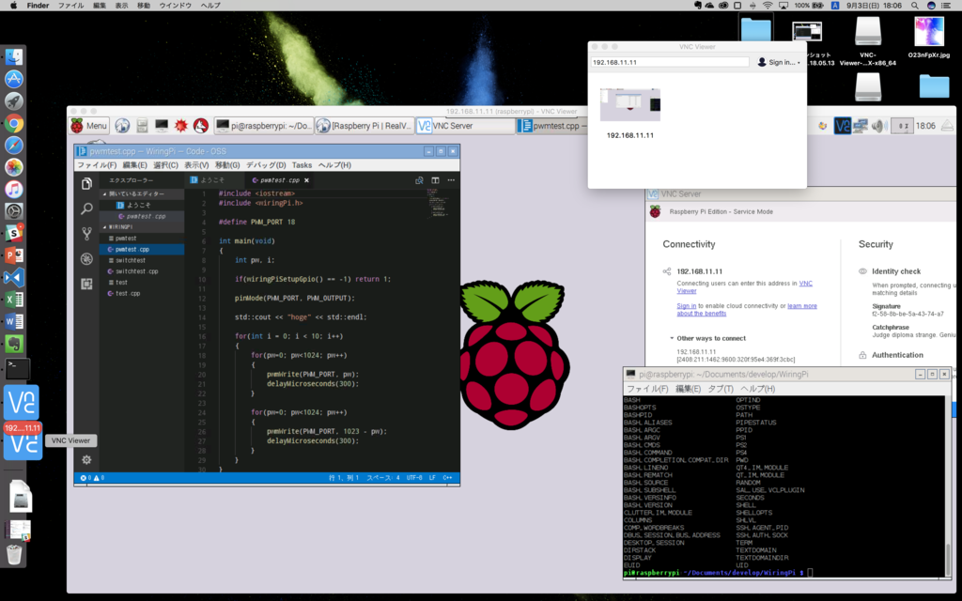
Task: Change the UTF-8 encoding in status bar
Action: 414,478
